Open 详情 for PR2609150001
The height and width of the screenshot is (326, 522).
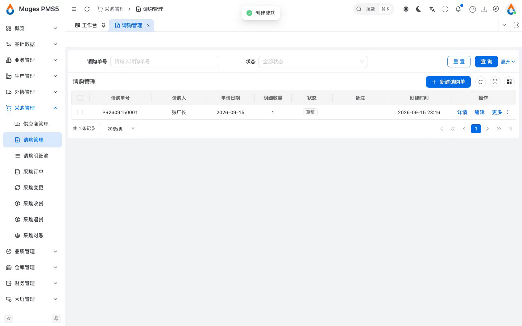462,112
